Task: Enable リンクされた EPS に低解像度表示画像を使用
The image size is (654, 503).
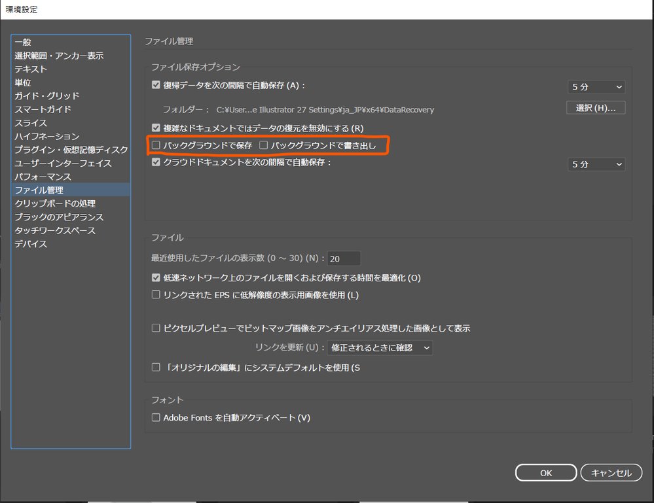Action: click(155, 294)
